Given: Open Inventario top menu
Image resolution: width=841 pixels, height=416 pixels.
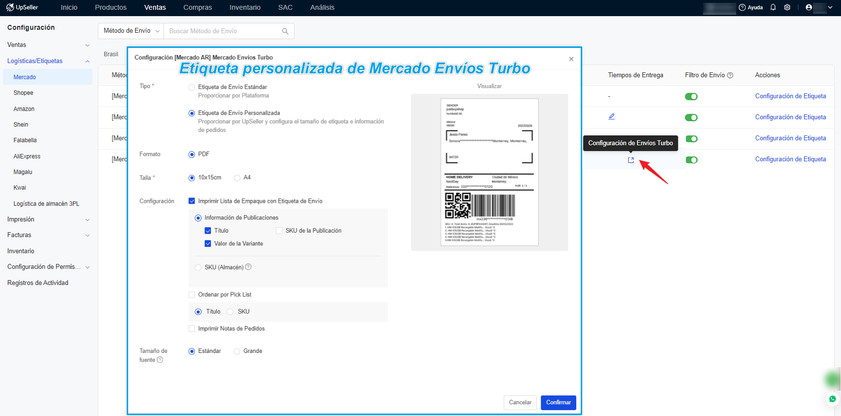Looking at the screenshot, I should (x=245, y=7).
